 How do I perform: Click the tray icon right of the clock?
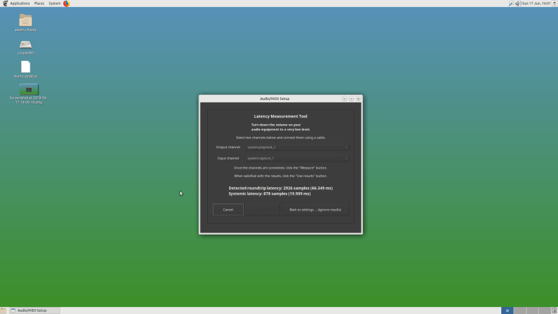click(554, 4)
